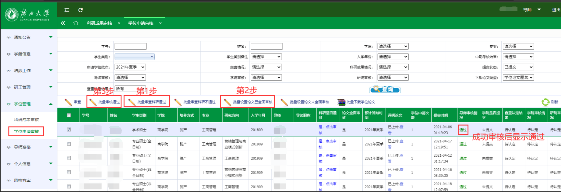Click the hamburger menu toggle icon

67,10
